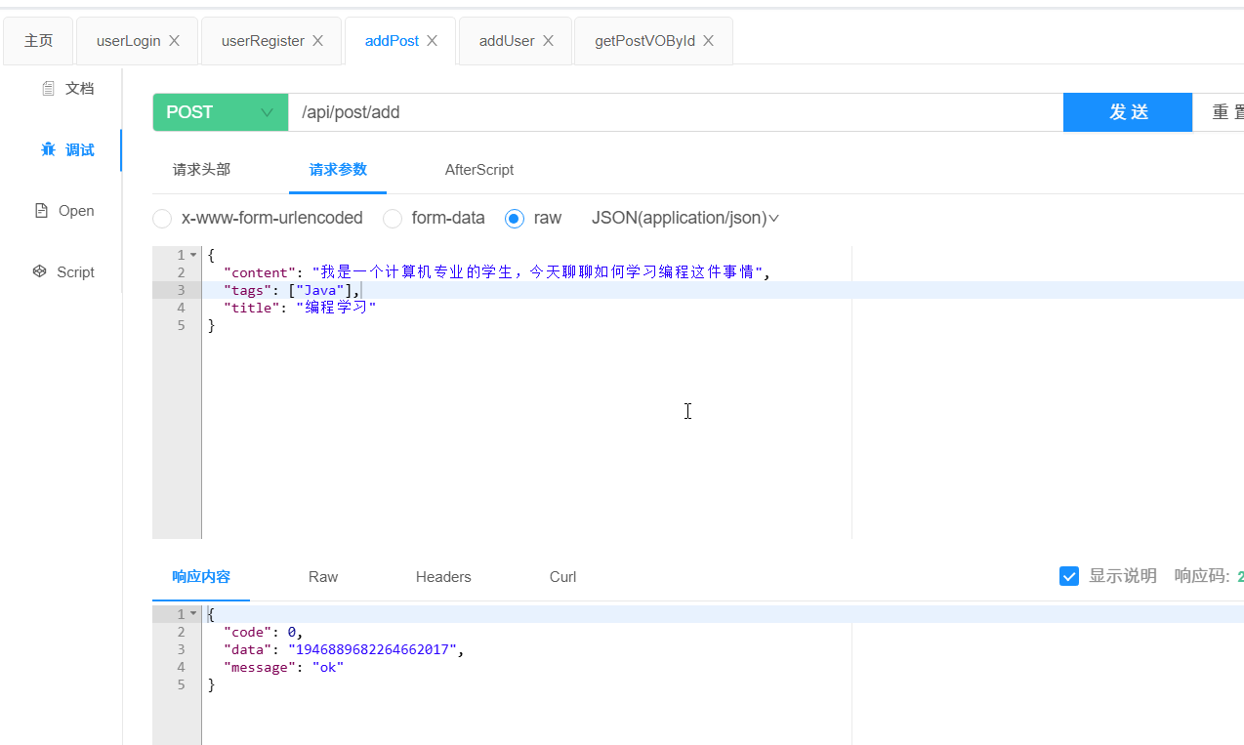Collapse the request JSON fold arrow on line 1
Screen dimensions: 1244x745
[193, 255]
